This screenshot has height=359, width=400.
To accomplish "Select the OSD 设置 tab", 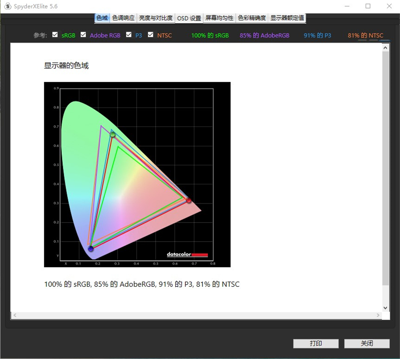I will pyautogui.click(x=189, y=18).
